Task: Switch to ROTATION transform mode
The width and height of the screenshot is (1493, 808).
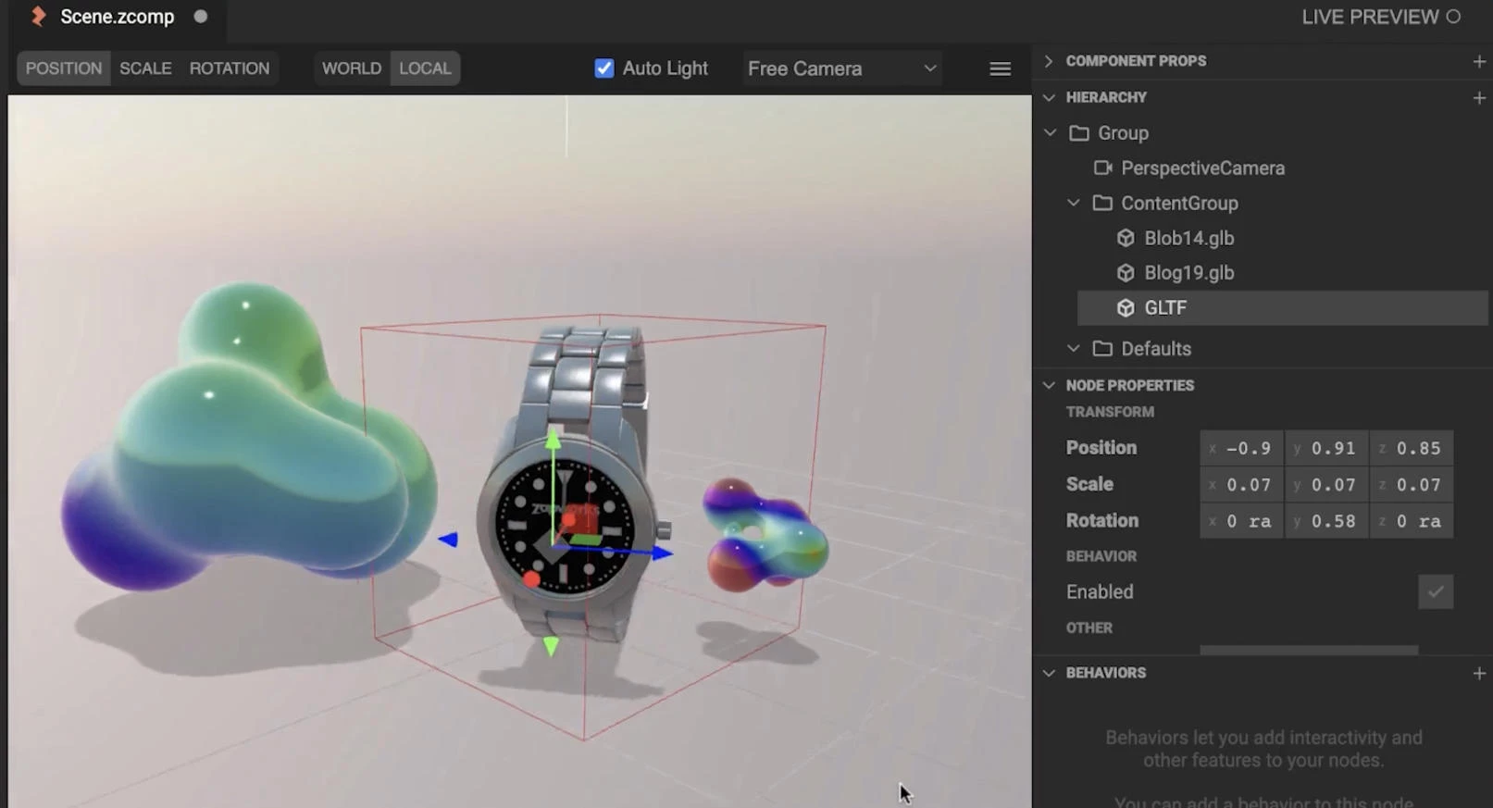Action: pyautogui.click(x=230, y=68)
